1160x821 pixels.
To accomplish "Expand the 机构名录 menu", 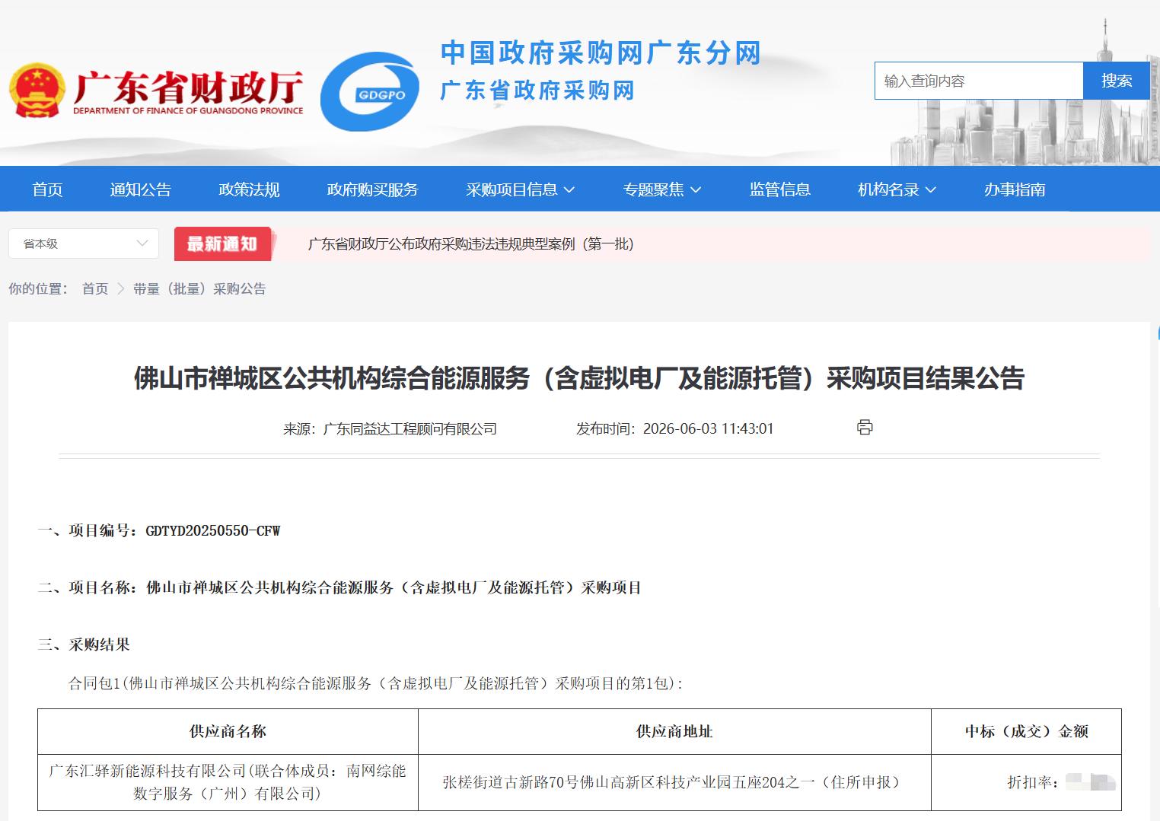I will pos(897,189).
